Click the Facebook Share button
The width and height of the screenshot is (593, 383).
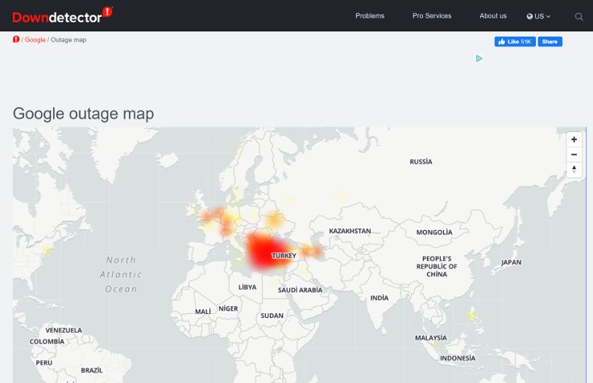(x=549, y=42)
